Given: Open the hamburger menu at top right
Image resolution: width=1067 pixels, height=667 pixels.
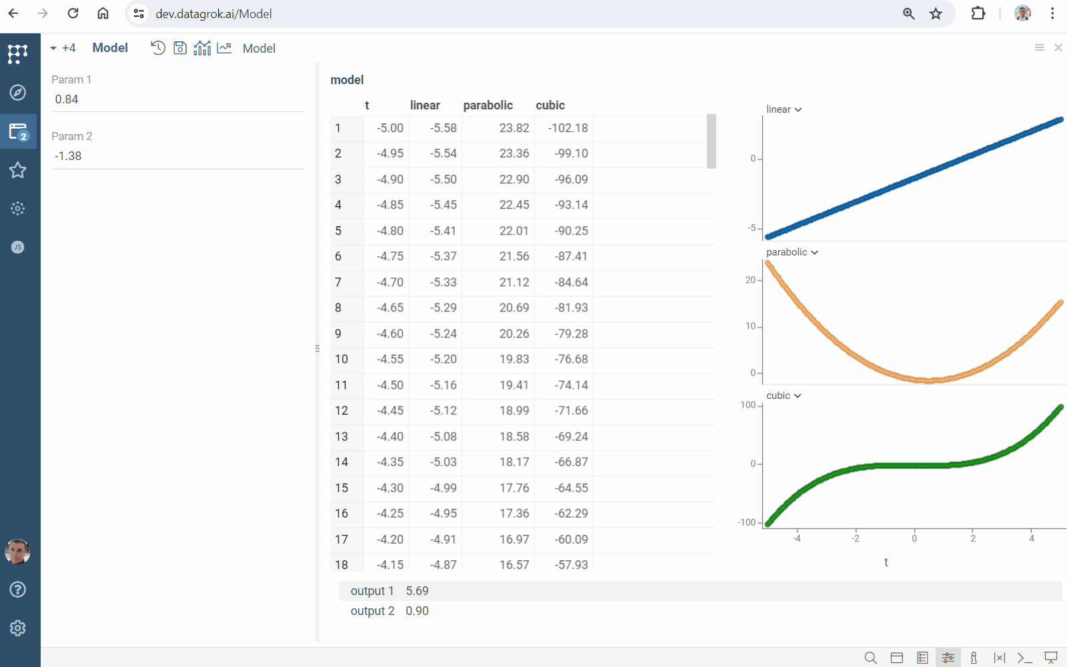Looking at the screenshot, I should [1039, 47].
